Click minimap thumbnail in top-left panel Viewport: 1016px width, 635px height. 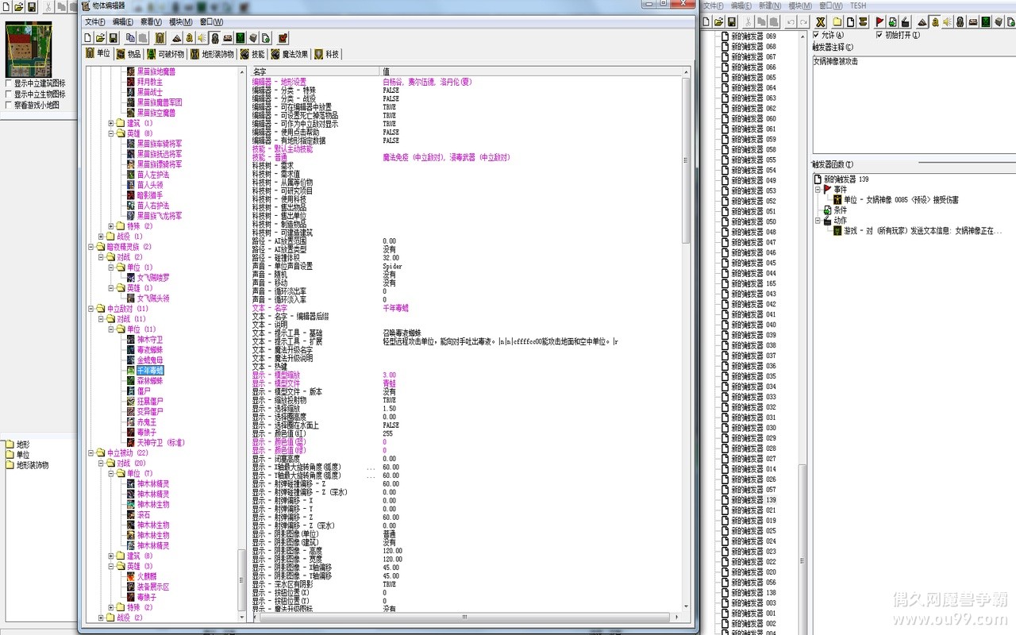(x=29, y=50)
